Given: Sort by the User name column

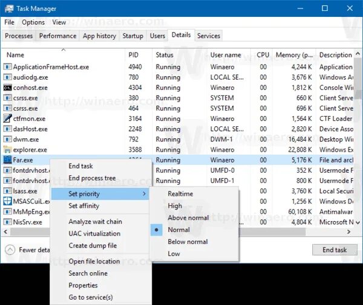Looking at the screenshot, I should pyautogui.click(x=229, y=55).
